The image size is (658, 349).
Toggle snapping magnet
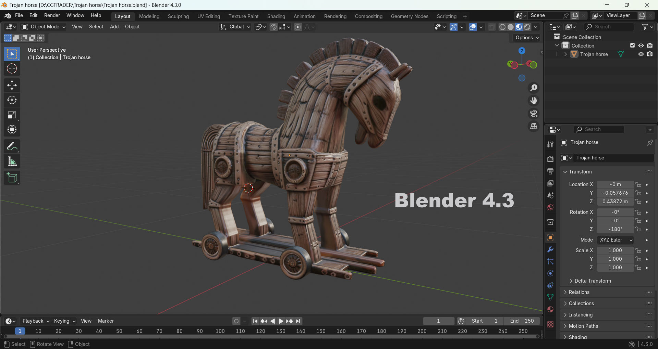(273, 27)
